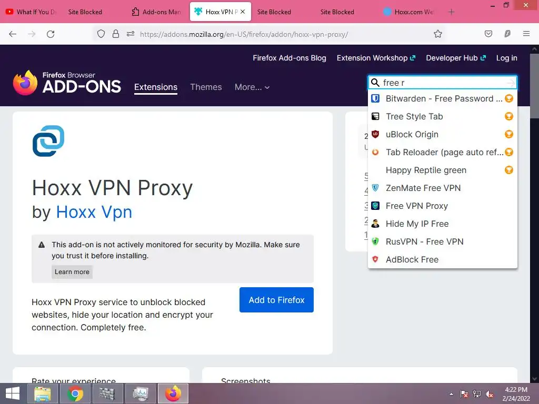Open the Extension Workshop link

coord(376,58)
